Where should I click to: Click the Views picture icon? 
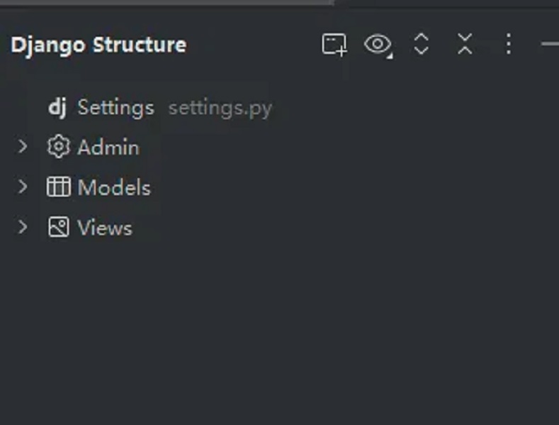[59, 227]
